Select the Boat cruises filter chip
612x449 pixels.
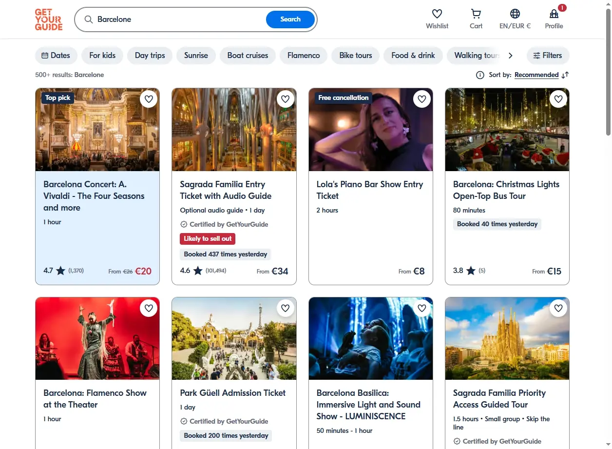click(248, 56)
